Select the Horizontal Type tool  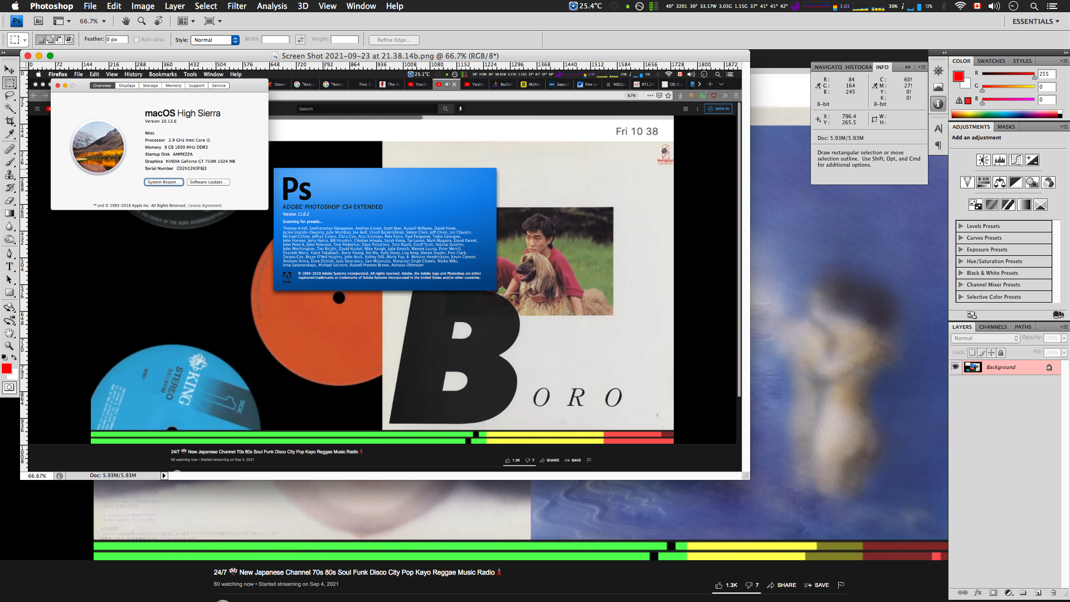pyautogui.click(x=9, y=267)
